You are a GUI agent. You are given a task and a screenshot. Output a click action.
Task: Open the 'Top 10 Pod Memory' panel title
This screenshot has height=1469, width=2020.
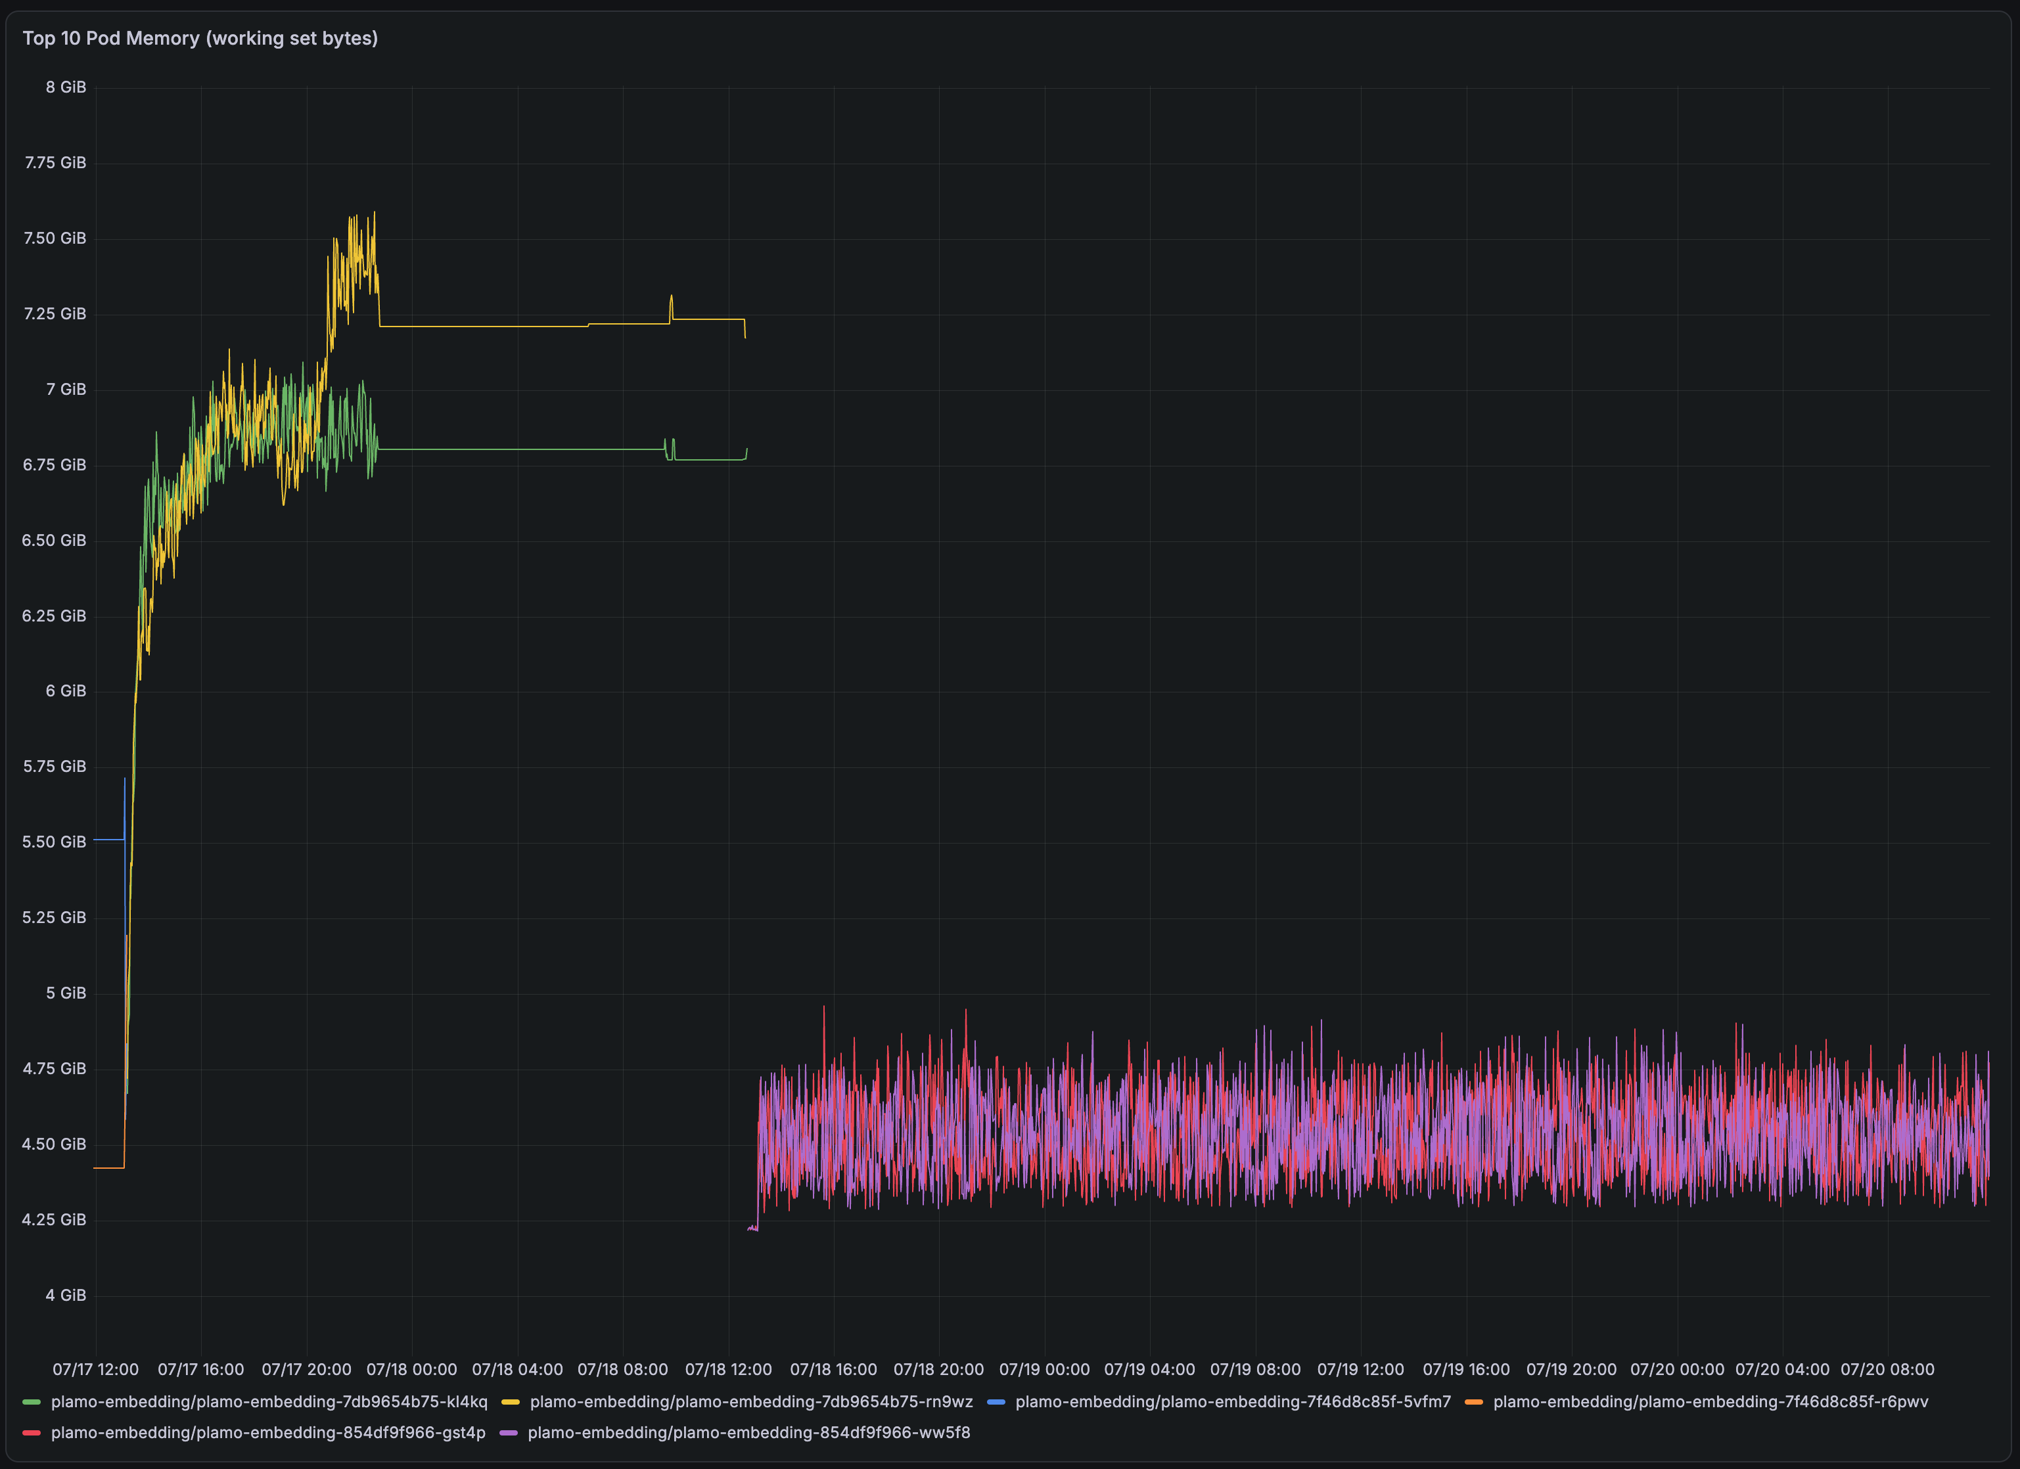pos(200,38)
